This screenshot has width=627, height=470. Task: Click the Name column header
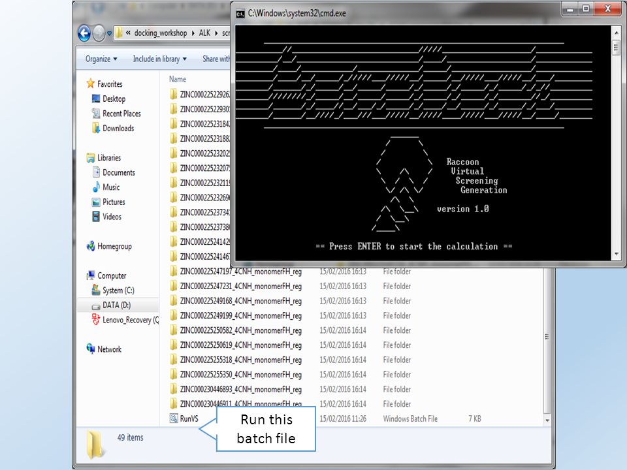pos(178,80)
